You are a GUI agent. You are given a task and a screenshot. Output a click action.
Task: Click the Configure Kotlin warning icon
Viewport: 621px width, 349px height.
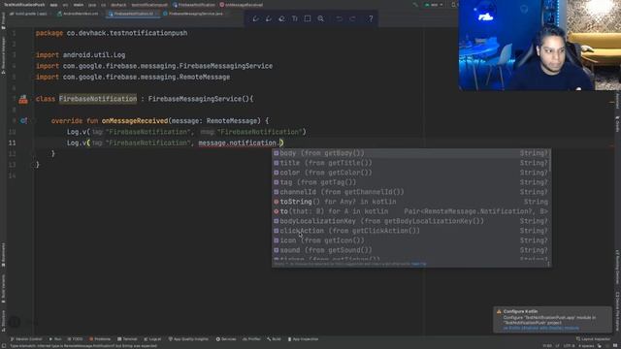click(x=499, y=311)
